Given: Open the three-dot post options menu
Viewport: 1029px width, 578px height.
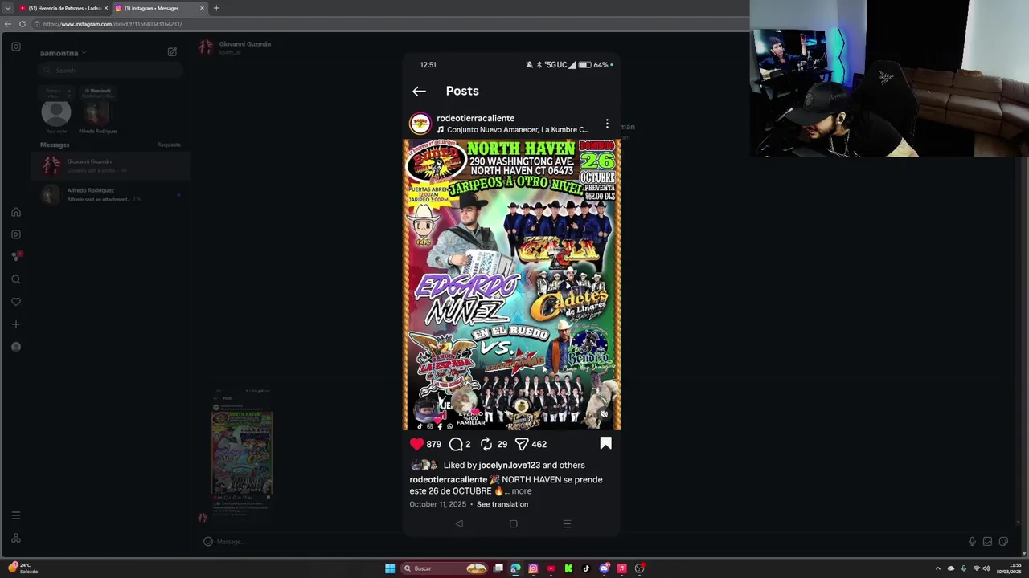Looking at the screenshot, I should 607,124.
